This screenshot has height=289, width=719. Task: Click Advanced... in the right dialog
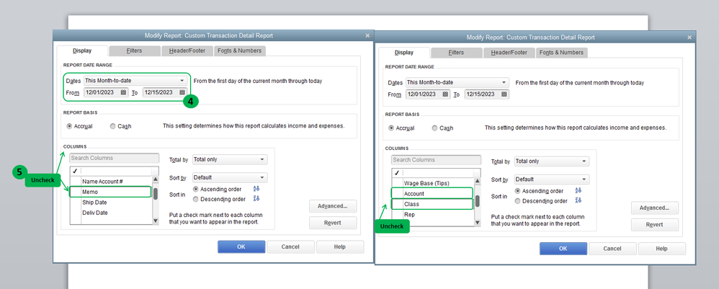coord(655,208)
